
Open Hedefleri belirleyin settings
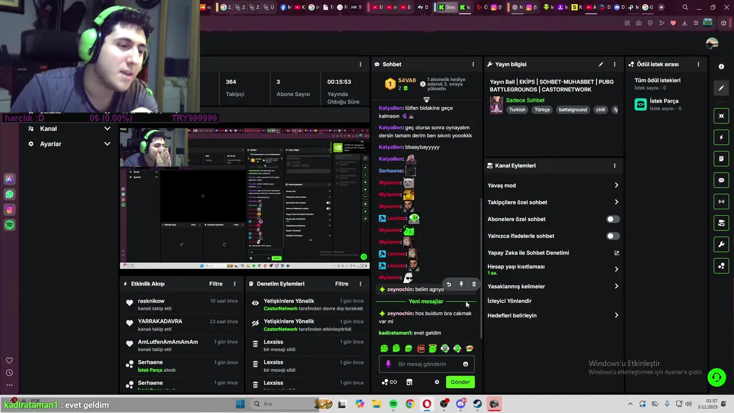click(x=553, y=315)
